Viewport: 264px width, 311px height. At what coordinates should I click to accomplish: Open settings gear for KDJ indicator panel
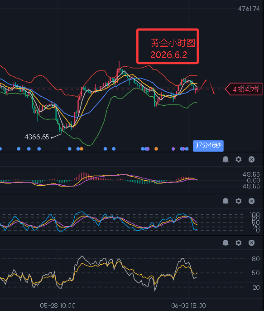[x=239, y=201]
